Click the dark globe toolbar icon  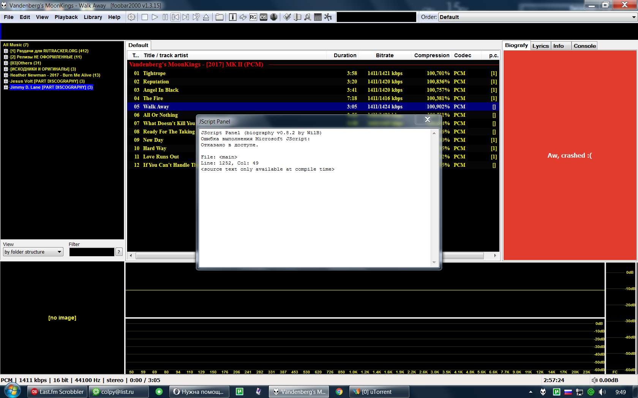tap(274, 17)
